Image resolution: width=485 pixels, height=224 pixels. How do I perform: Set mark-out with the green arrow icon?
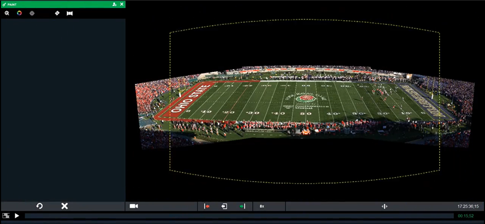click(242, 206)
